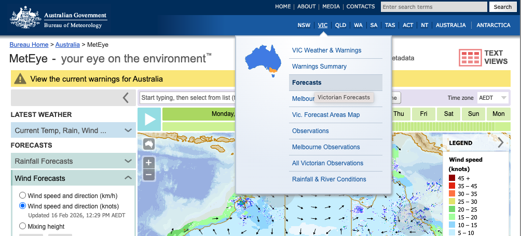
Task: Click the 45 + dark red legend swatch
Action: 452,178
